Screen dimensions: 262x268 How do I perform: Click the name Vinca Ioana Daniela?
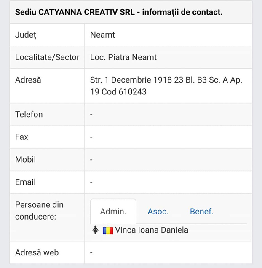click(152, 230)
